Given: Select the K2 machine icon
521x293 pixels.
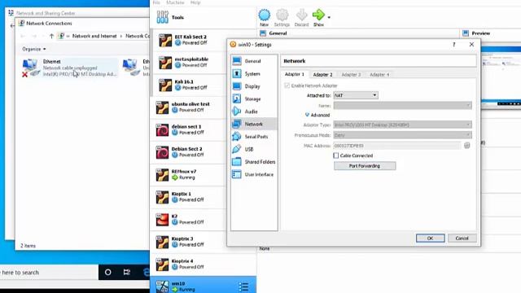Looking at the screenshot, I should (162, 220).
